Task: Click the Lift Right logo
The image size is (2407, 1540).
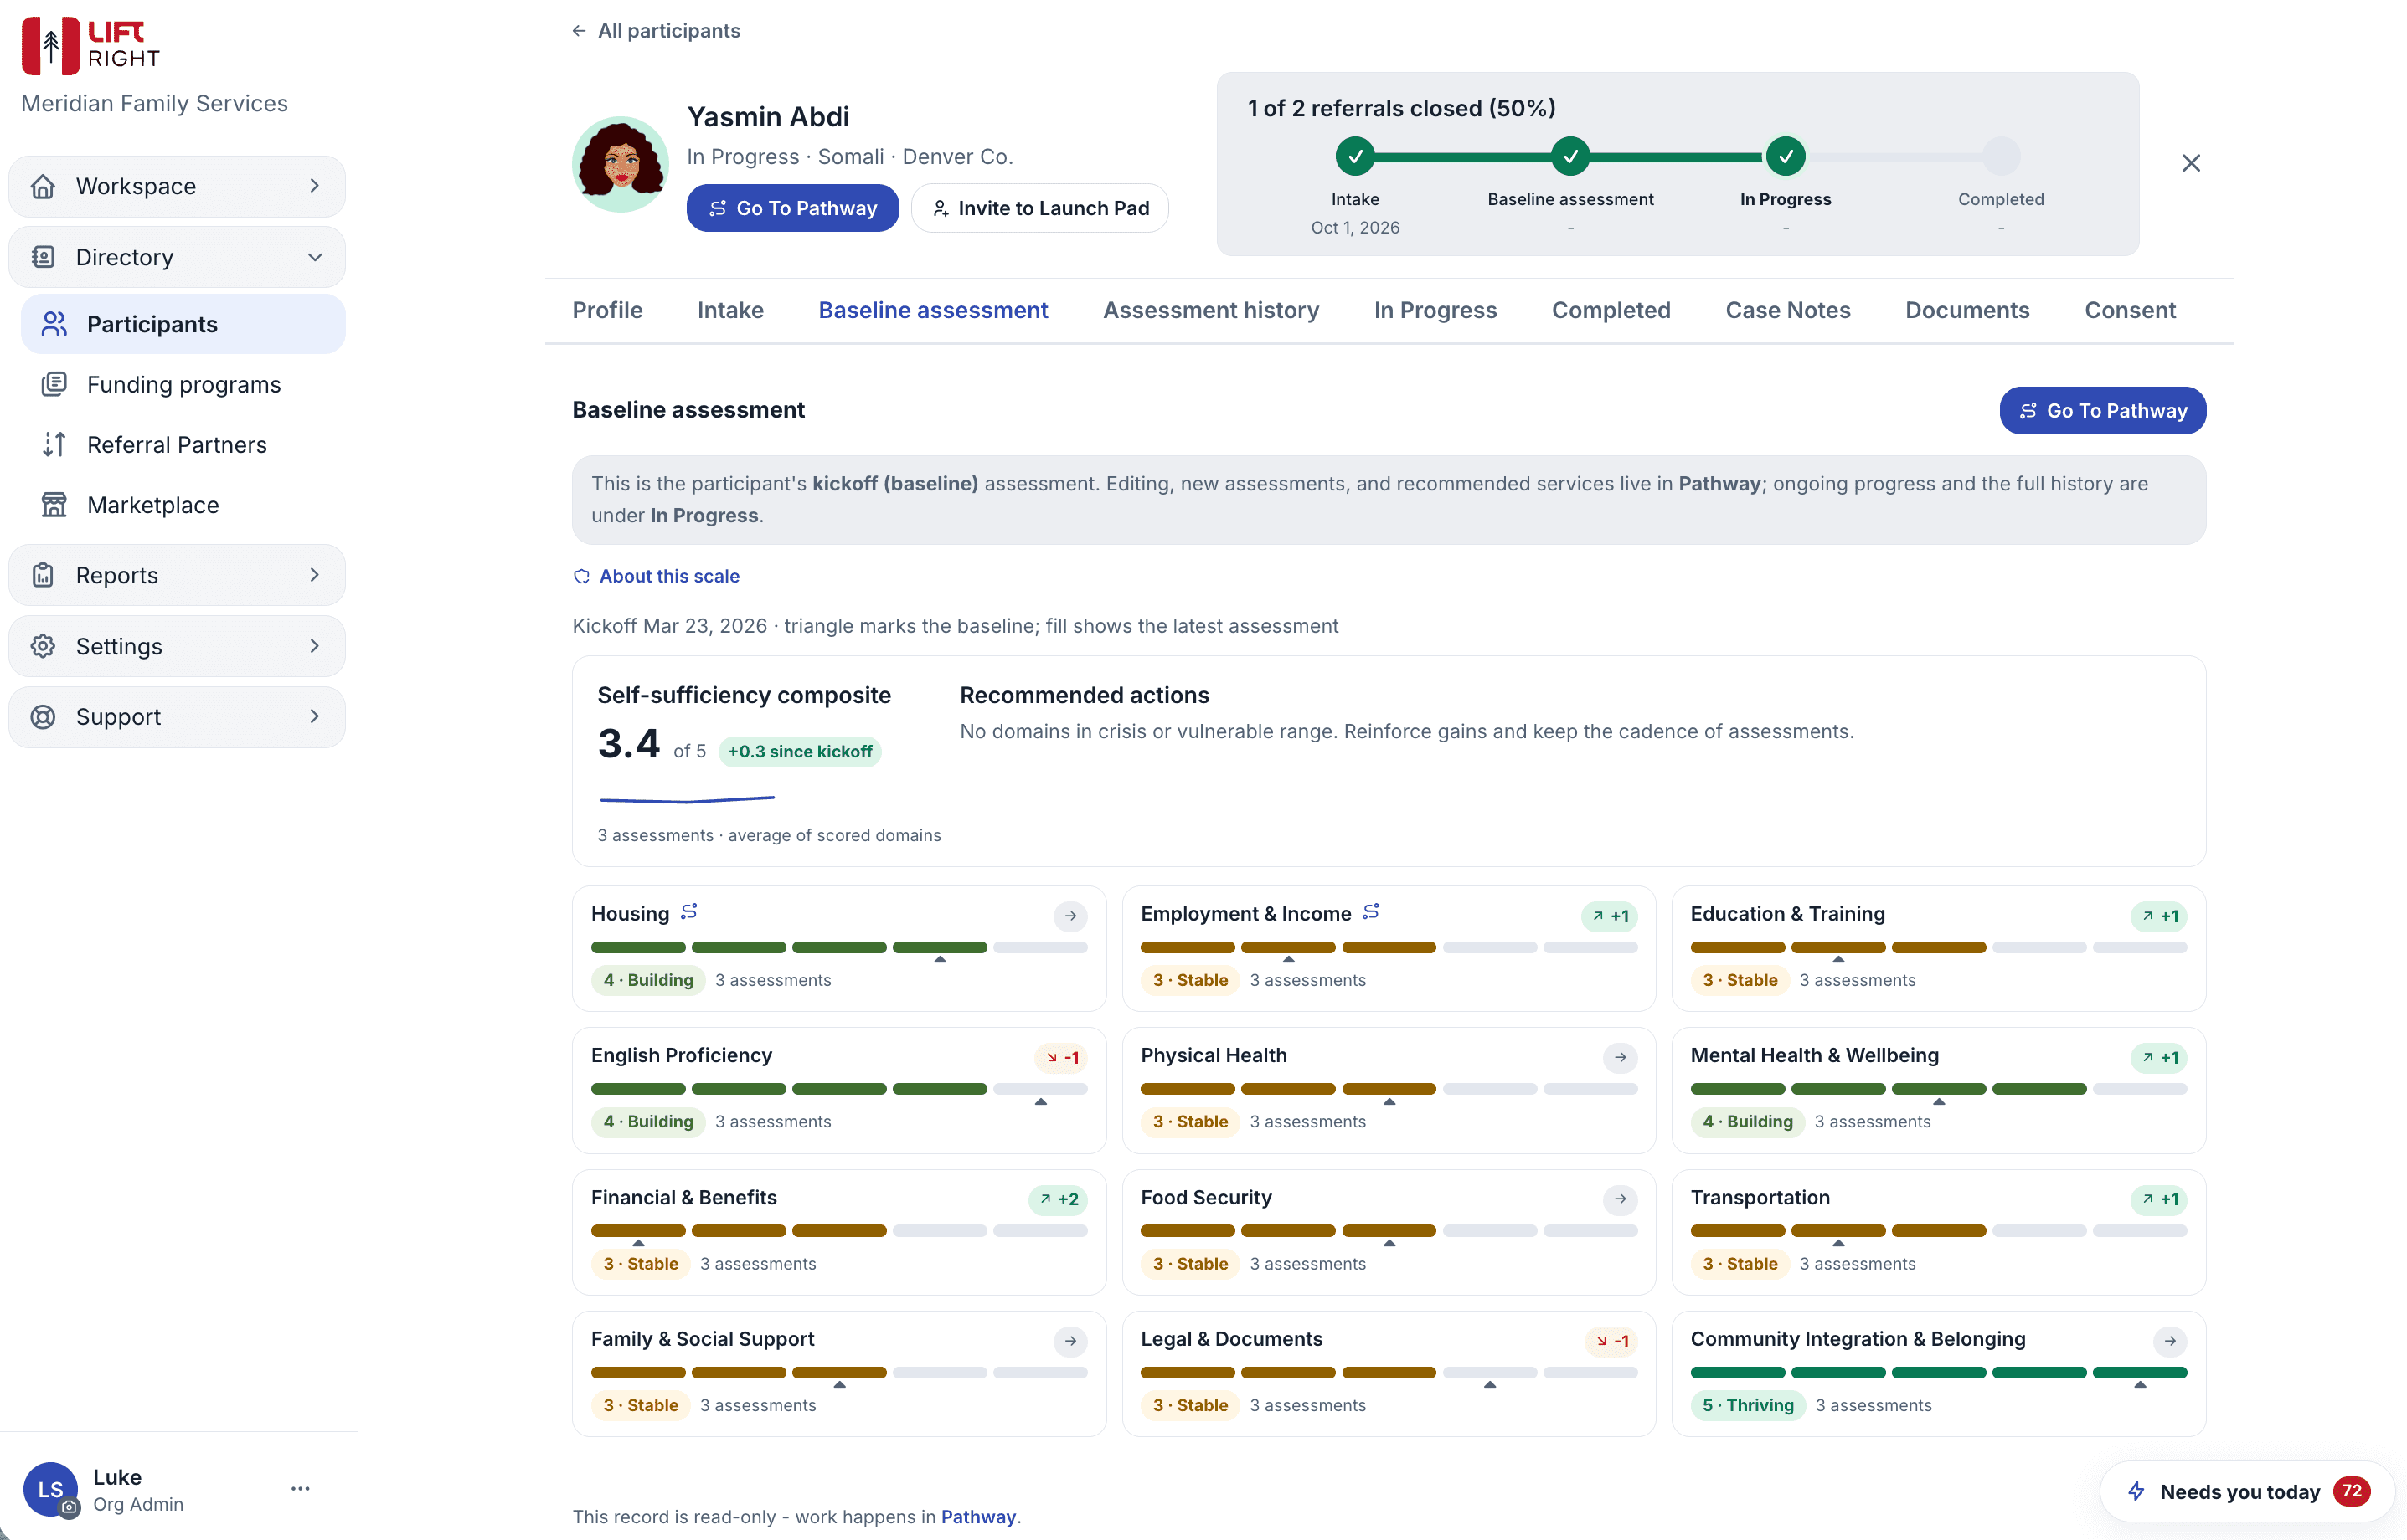Action: 91,45
